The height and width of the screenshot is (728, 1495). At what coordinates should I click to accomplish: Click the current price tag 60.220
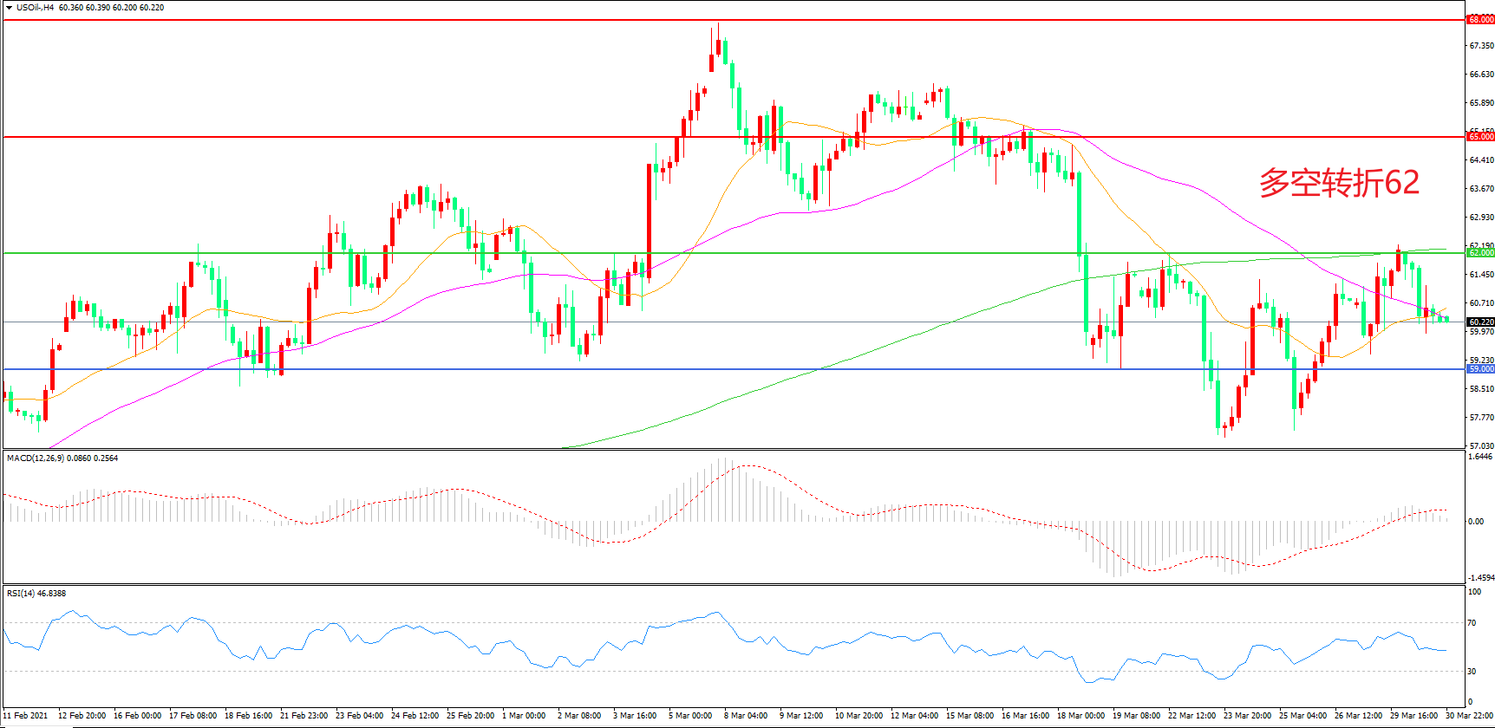click(1480, 322)
